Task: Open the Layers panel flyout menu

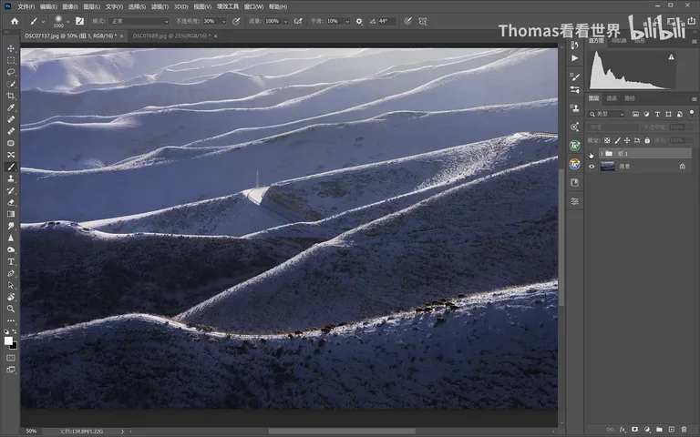Action: pyautogui.click(x=694, y=98)
